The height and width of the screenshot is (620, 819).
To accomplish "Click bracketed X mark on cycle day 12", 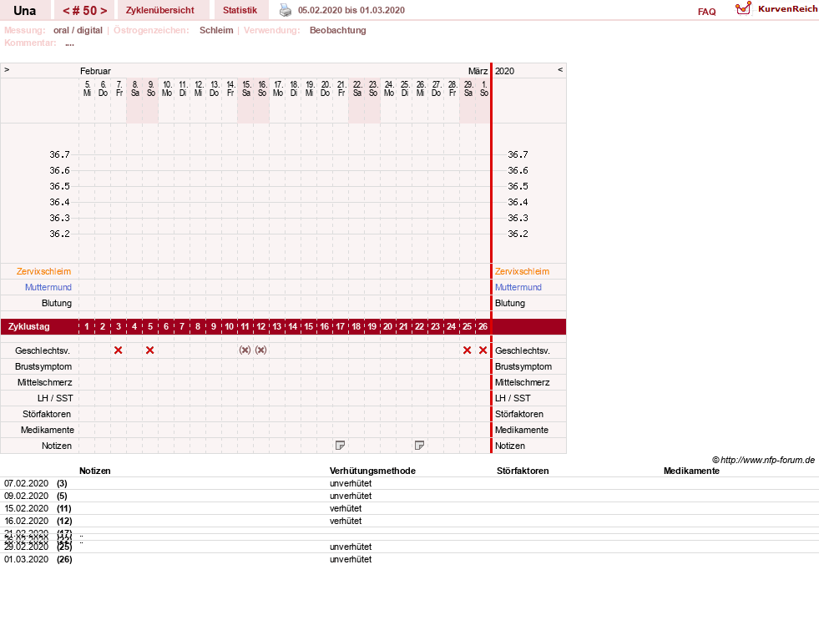I will tap(261, 350).
